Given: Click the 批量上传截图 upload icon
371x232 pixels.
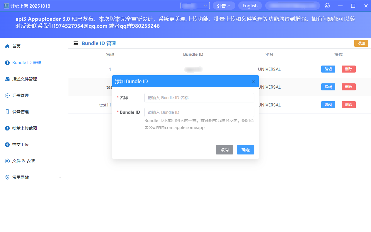Looking at the screenshot, I should [x=7, y=128].
